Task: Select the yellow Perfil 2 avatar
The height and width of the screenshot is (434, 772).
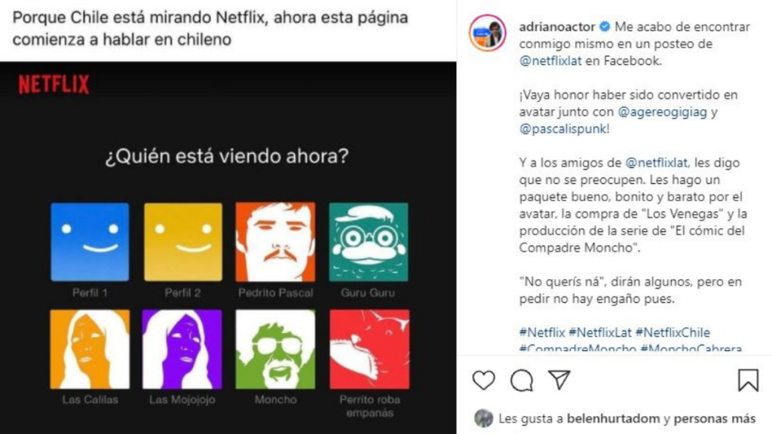Action: (x=182, y=242)
